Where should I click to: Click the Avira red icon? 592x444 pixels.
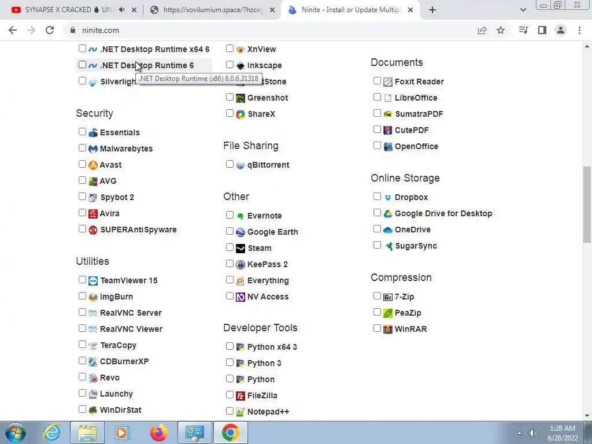pyautogui.click(x=93, y=214)
